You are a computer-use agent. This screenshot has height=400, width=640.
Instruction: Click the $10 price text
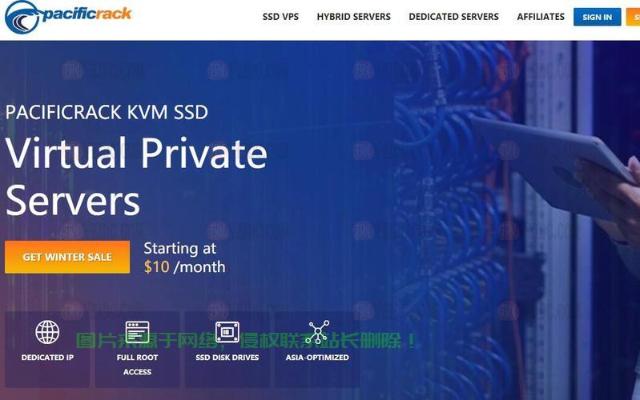coord(156,267)
